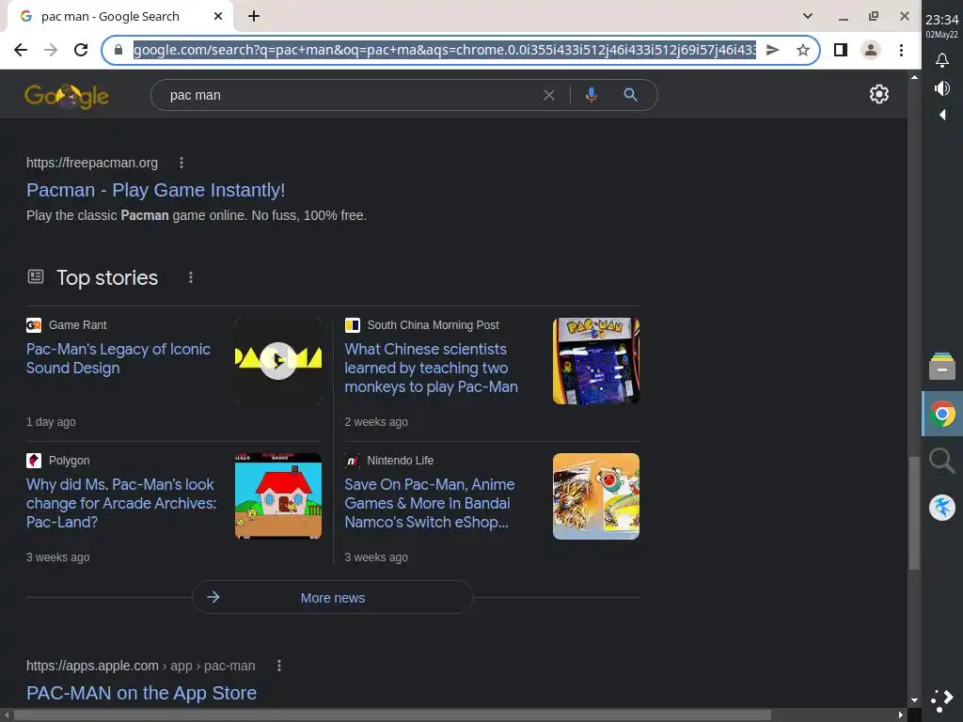Click the send/share arrow in address bar
This screenshot has height=722, width=963.
773,50
